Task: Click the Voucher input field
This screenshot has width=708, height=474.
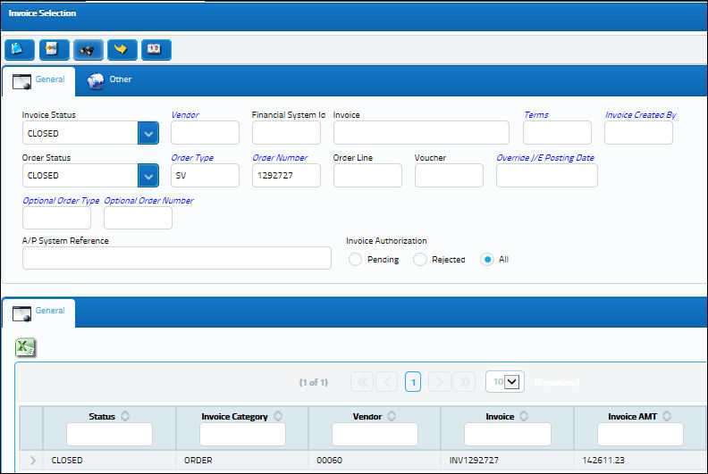Action: (x=449, y=176)
